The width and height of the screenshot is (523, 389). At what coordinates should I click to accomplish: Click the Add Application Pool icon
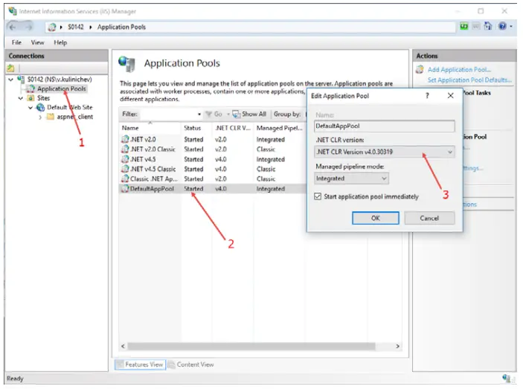(x=420, y=69)
